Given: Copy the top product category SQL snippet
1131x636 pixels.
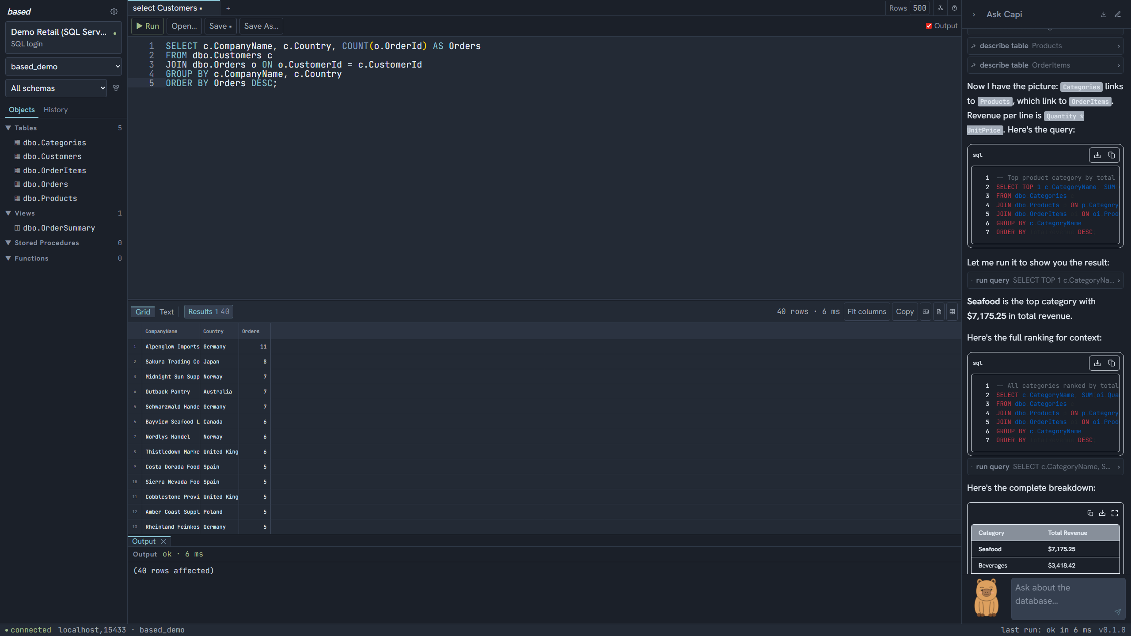Looking at the screenshot, I should 1112,155.
